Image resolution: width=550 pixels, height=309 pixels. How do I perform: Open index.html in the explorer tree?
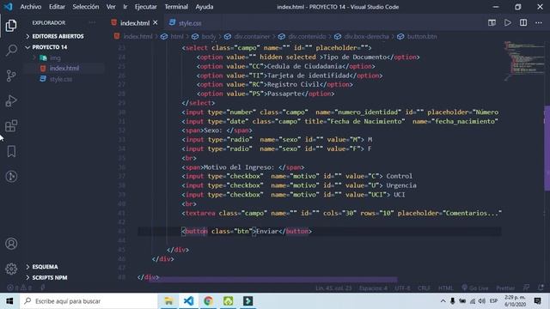click(x=64, y=69)
